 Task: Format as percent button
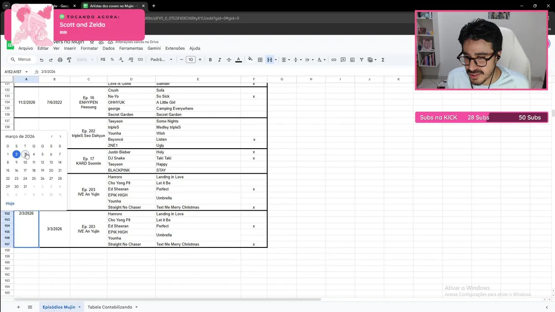coord(112,60)
